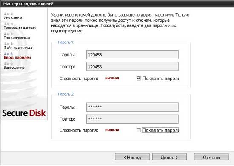Select step Имя ключа in sidebar
This screenshot has width=234, height=166.
click(x=13, y=18)
